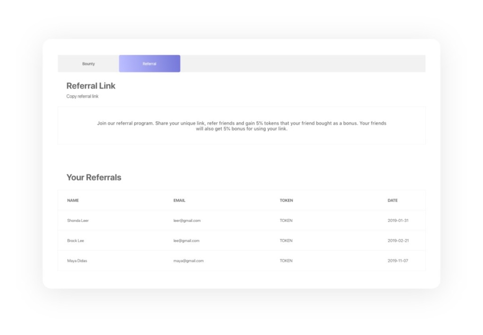Select the Referral tab
Viewport: 483px width, 335px height.
coord(150,64)
